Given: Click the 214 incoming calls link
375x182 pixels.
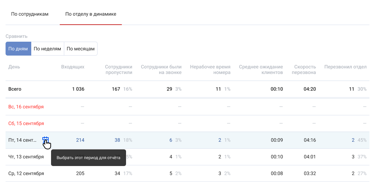Looking at the screenshot, I should point(80,140).
